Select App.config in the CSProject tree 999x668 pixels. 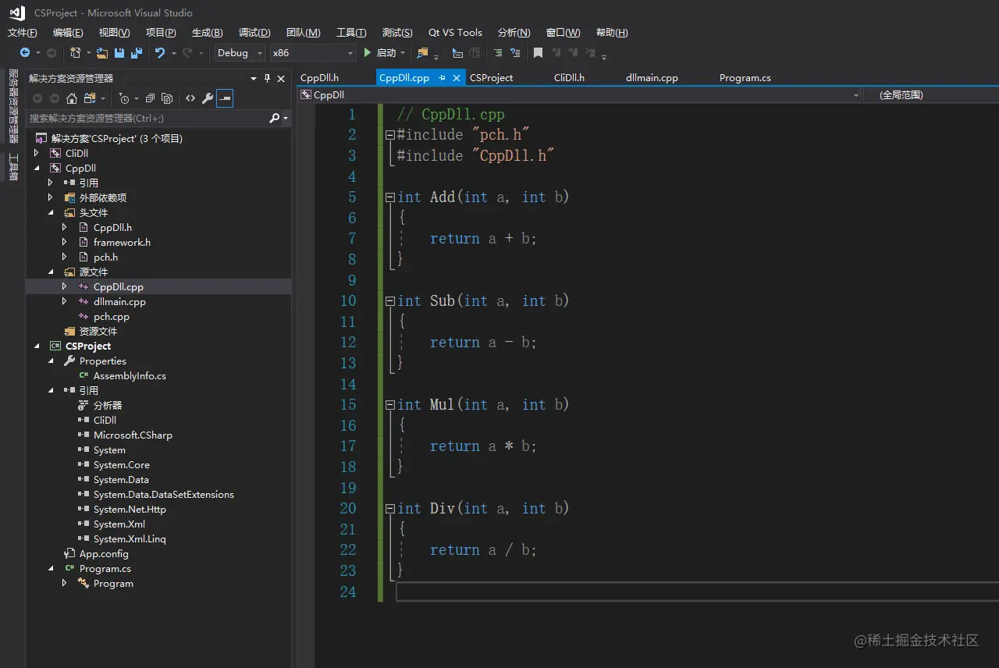pos(104,554)
